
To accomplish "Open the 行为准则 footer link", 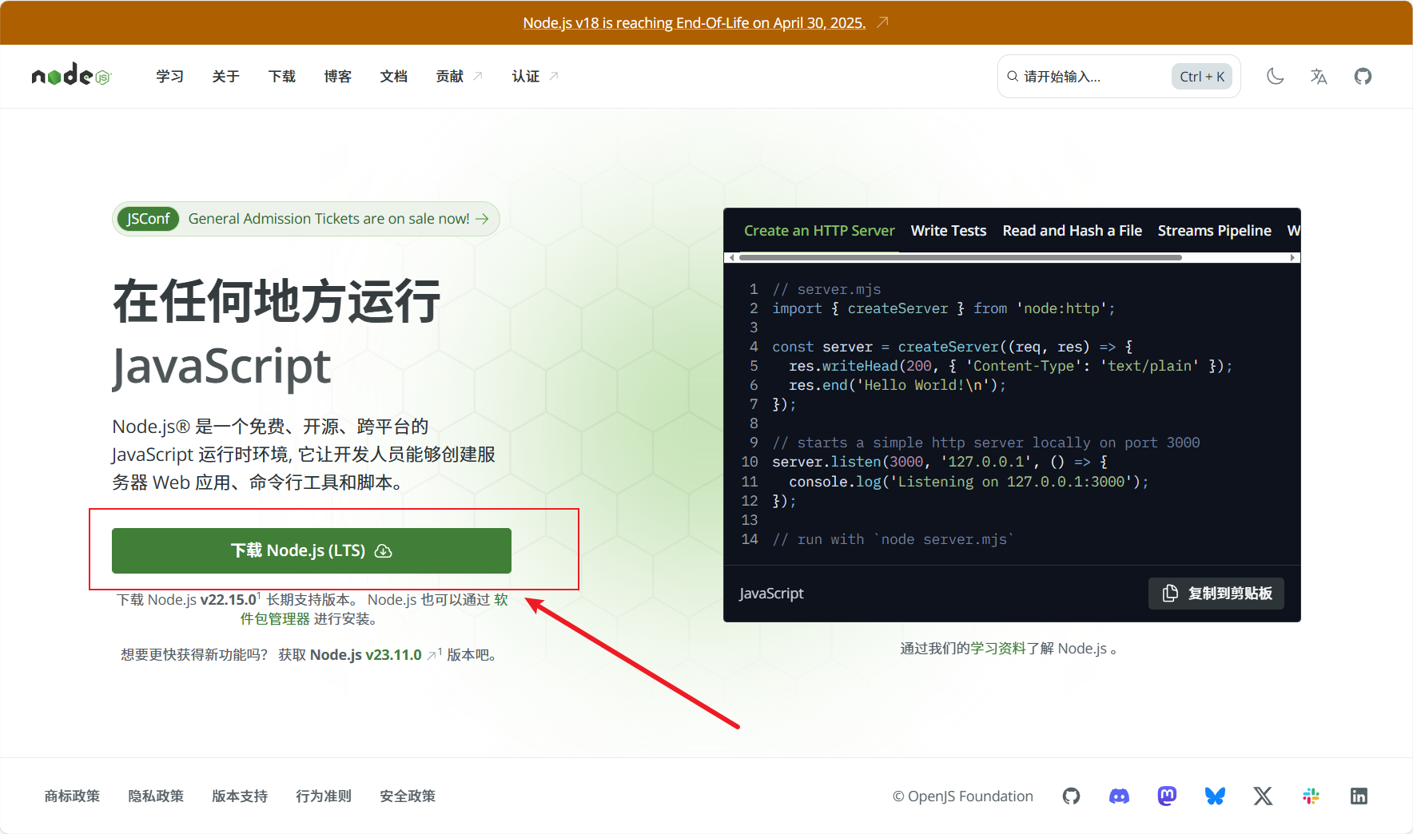I will (324, 796).
